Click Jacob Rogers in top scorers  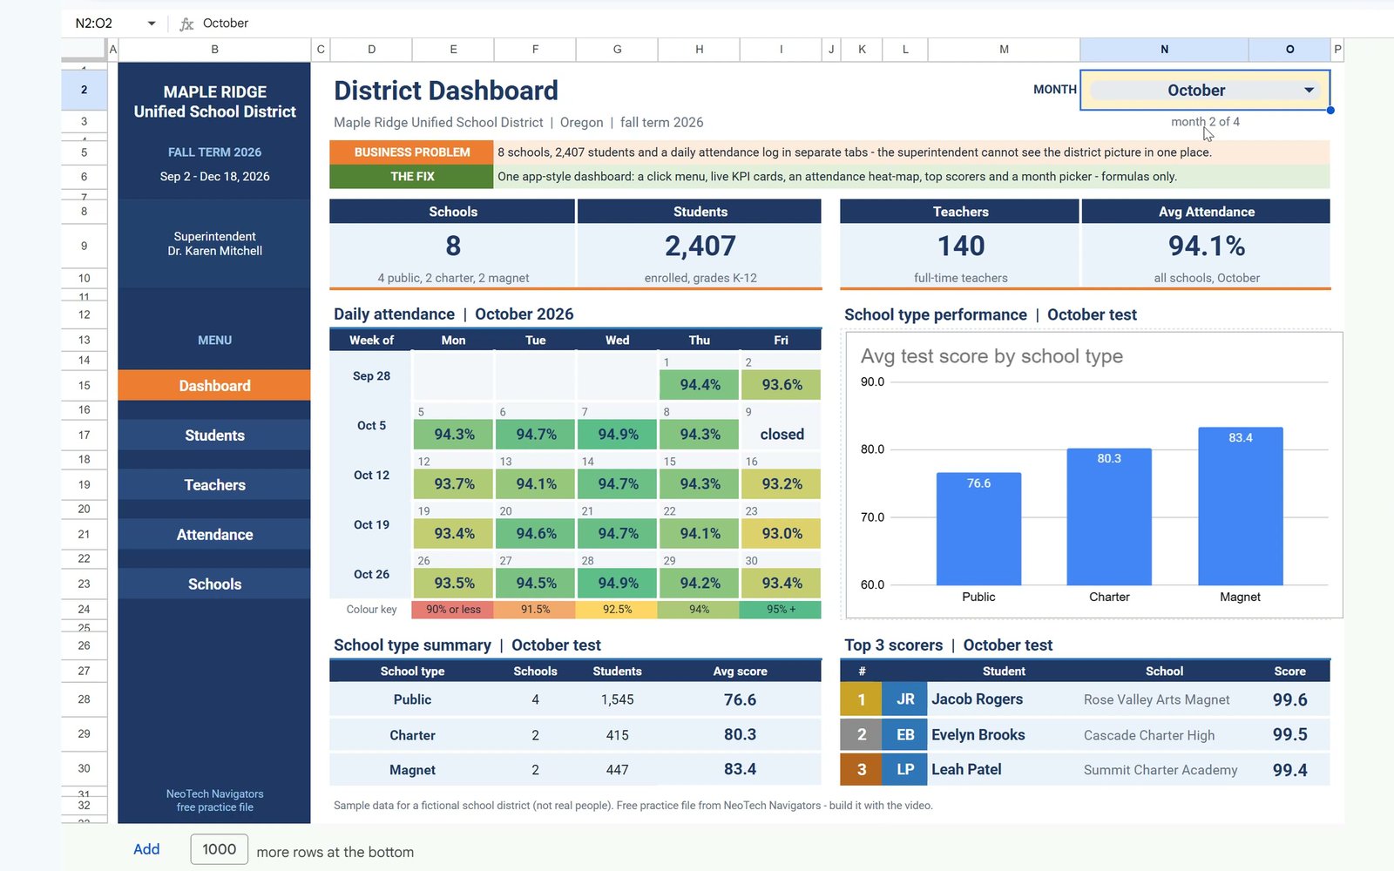click(977, 699)
